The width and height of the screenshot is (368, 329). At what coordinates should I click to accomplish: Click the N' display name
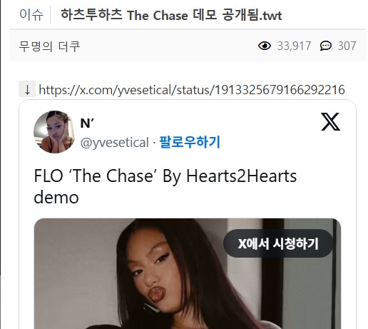(87, 123)
